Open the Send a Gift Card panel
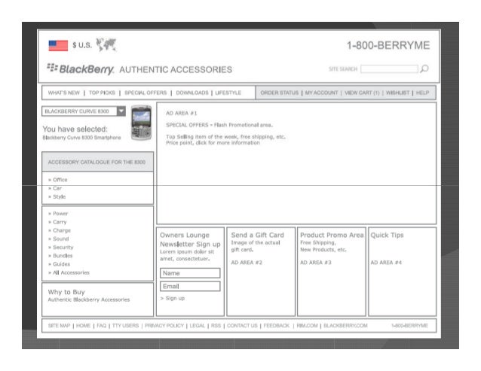Screen dimensions: 481x371 [261, 272]
